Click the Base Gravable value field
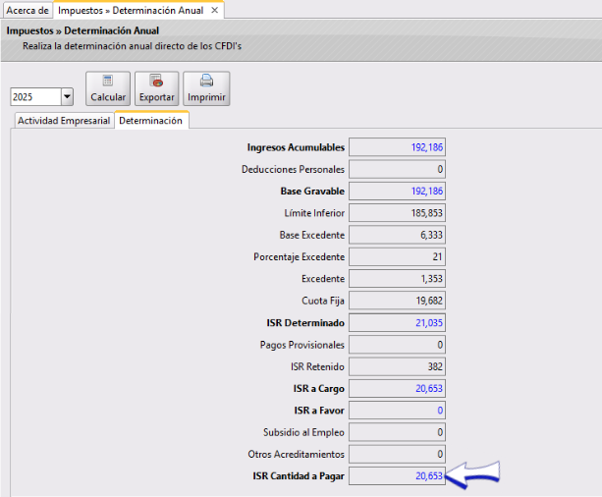602x497 pixels. click(x=397, y=191)
